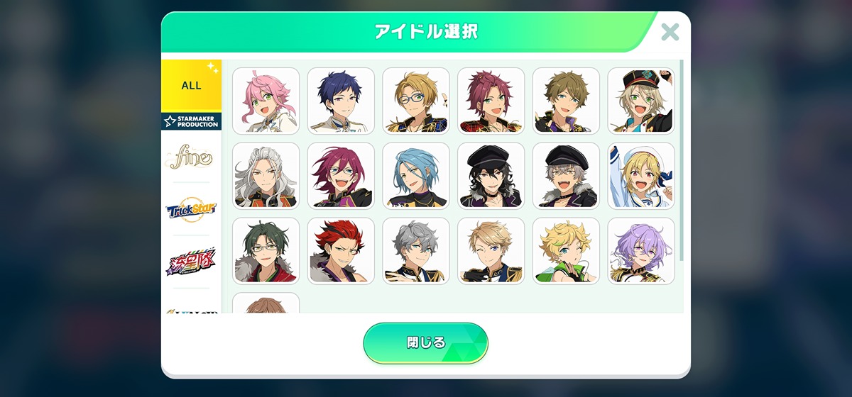This screenshot has width=852, height=397.
Task: Select the green-haired idol with glasses
Action: pos(266,251)
